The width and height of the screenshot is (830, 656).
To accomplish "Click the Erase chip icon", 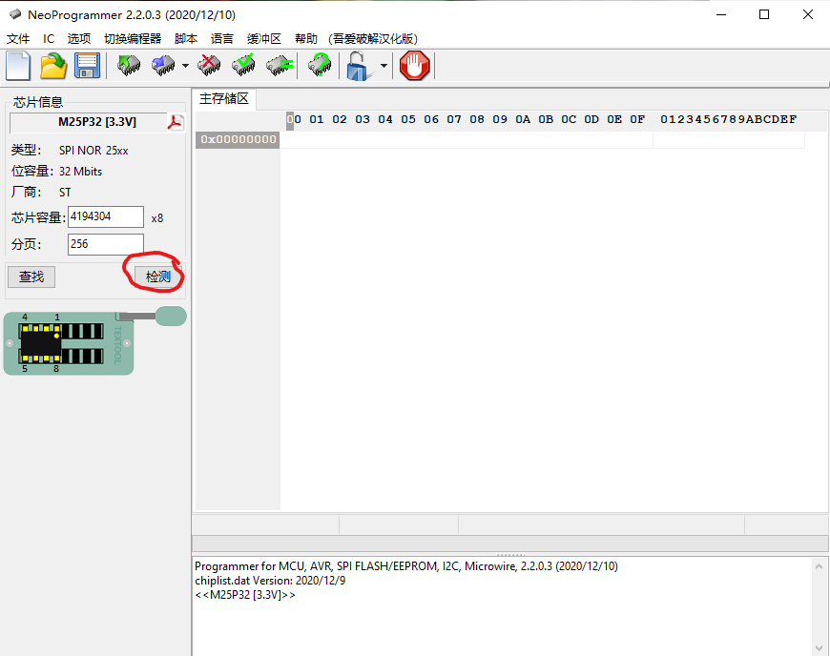I will [209, 66].
